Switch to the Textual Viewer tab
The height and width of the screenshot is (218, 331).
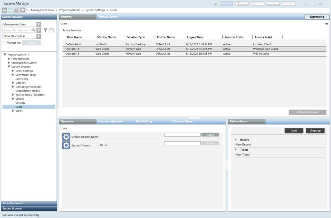click(108, 17)
